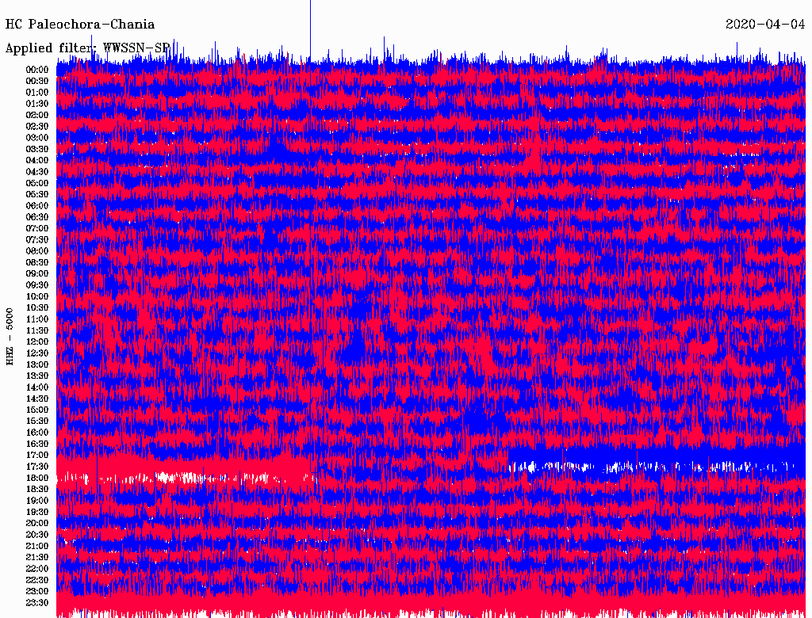Image resolution: width=812 pixels, height=618 pixels.
Task: Click the Applied filter WWSSN-SP label
Action: 87,48
